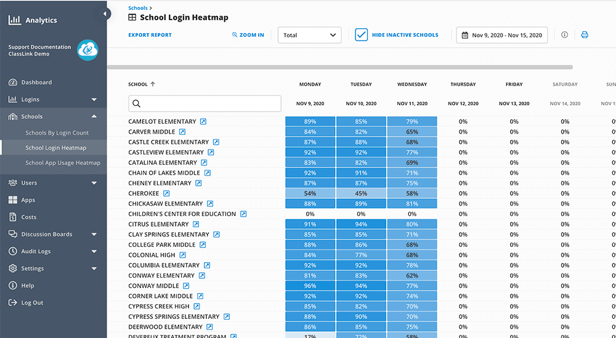Print the report with printer icon
The height and width of the screenshot is (338, 616).
point(585,35)
